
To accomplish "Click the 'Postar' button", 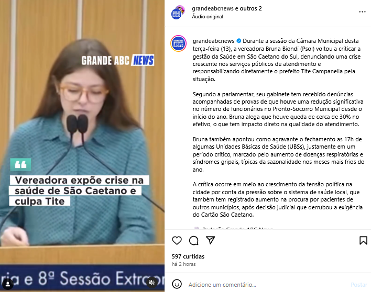I will coord(359,285).
